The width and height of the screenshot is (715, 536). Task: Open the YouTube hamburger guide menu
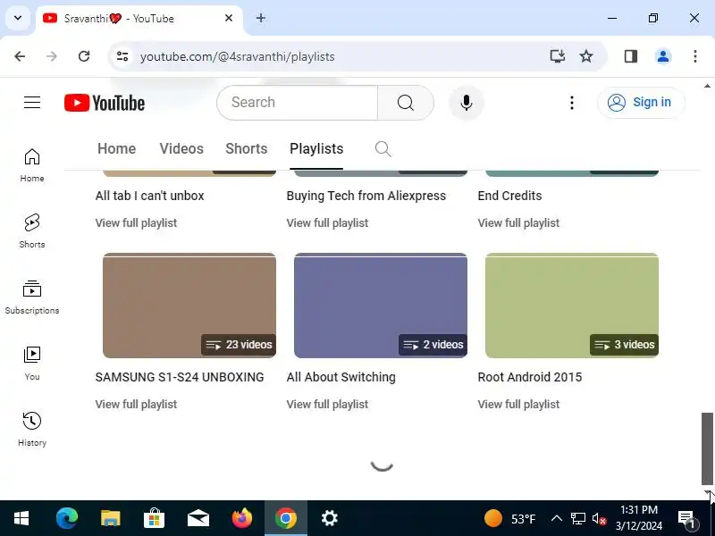point(32,102)
